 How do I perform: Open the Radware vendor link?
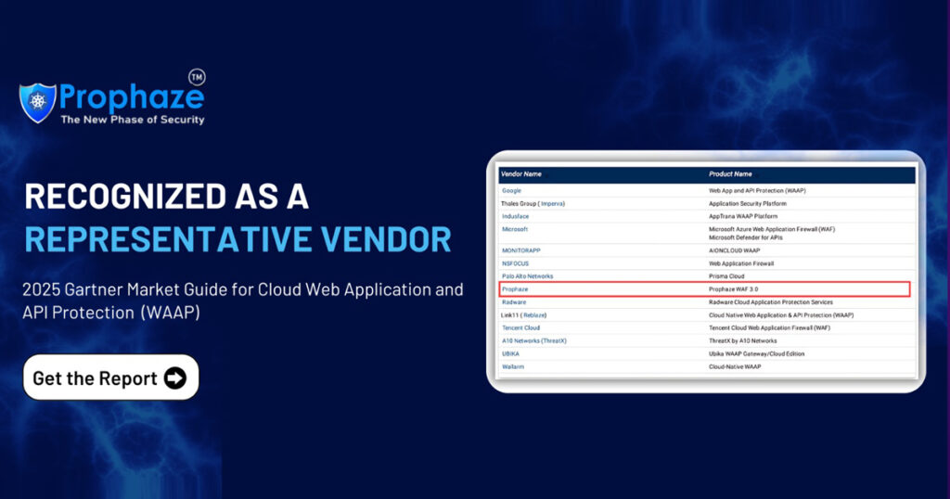click(514, 302)
